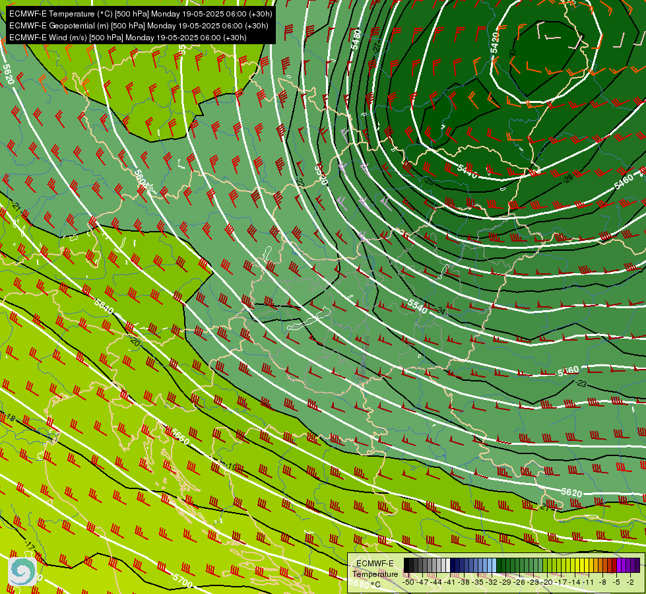Select the ECMWF-E Geopotential title line

tap(139, 26)
